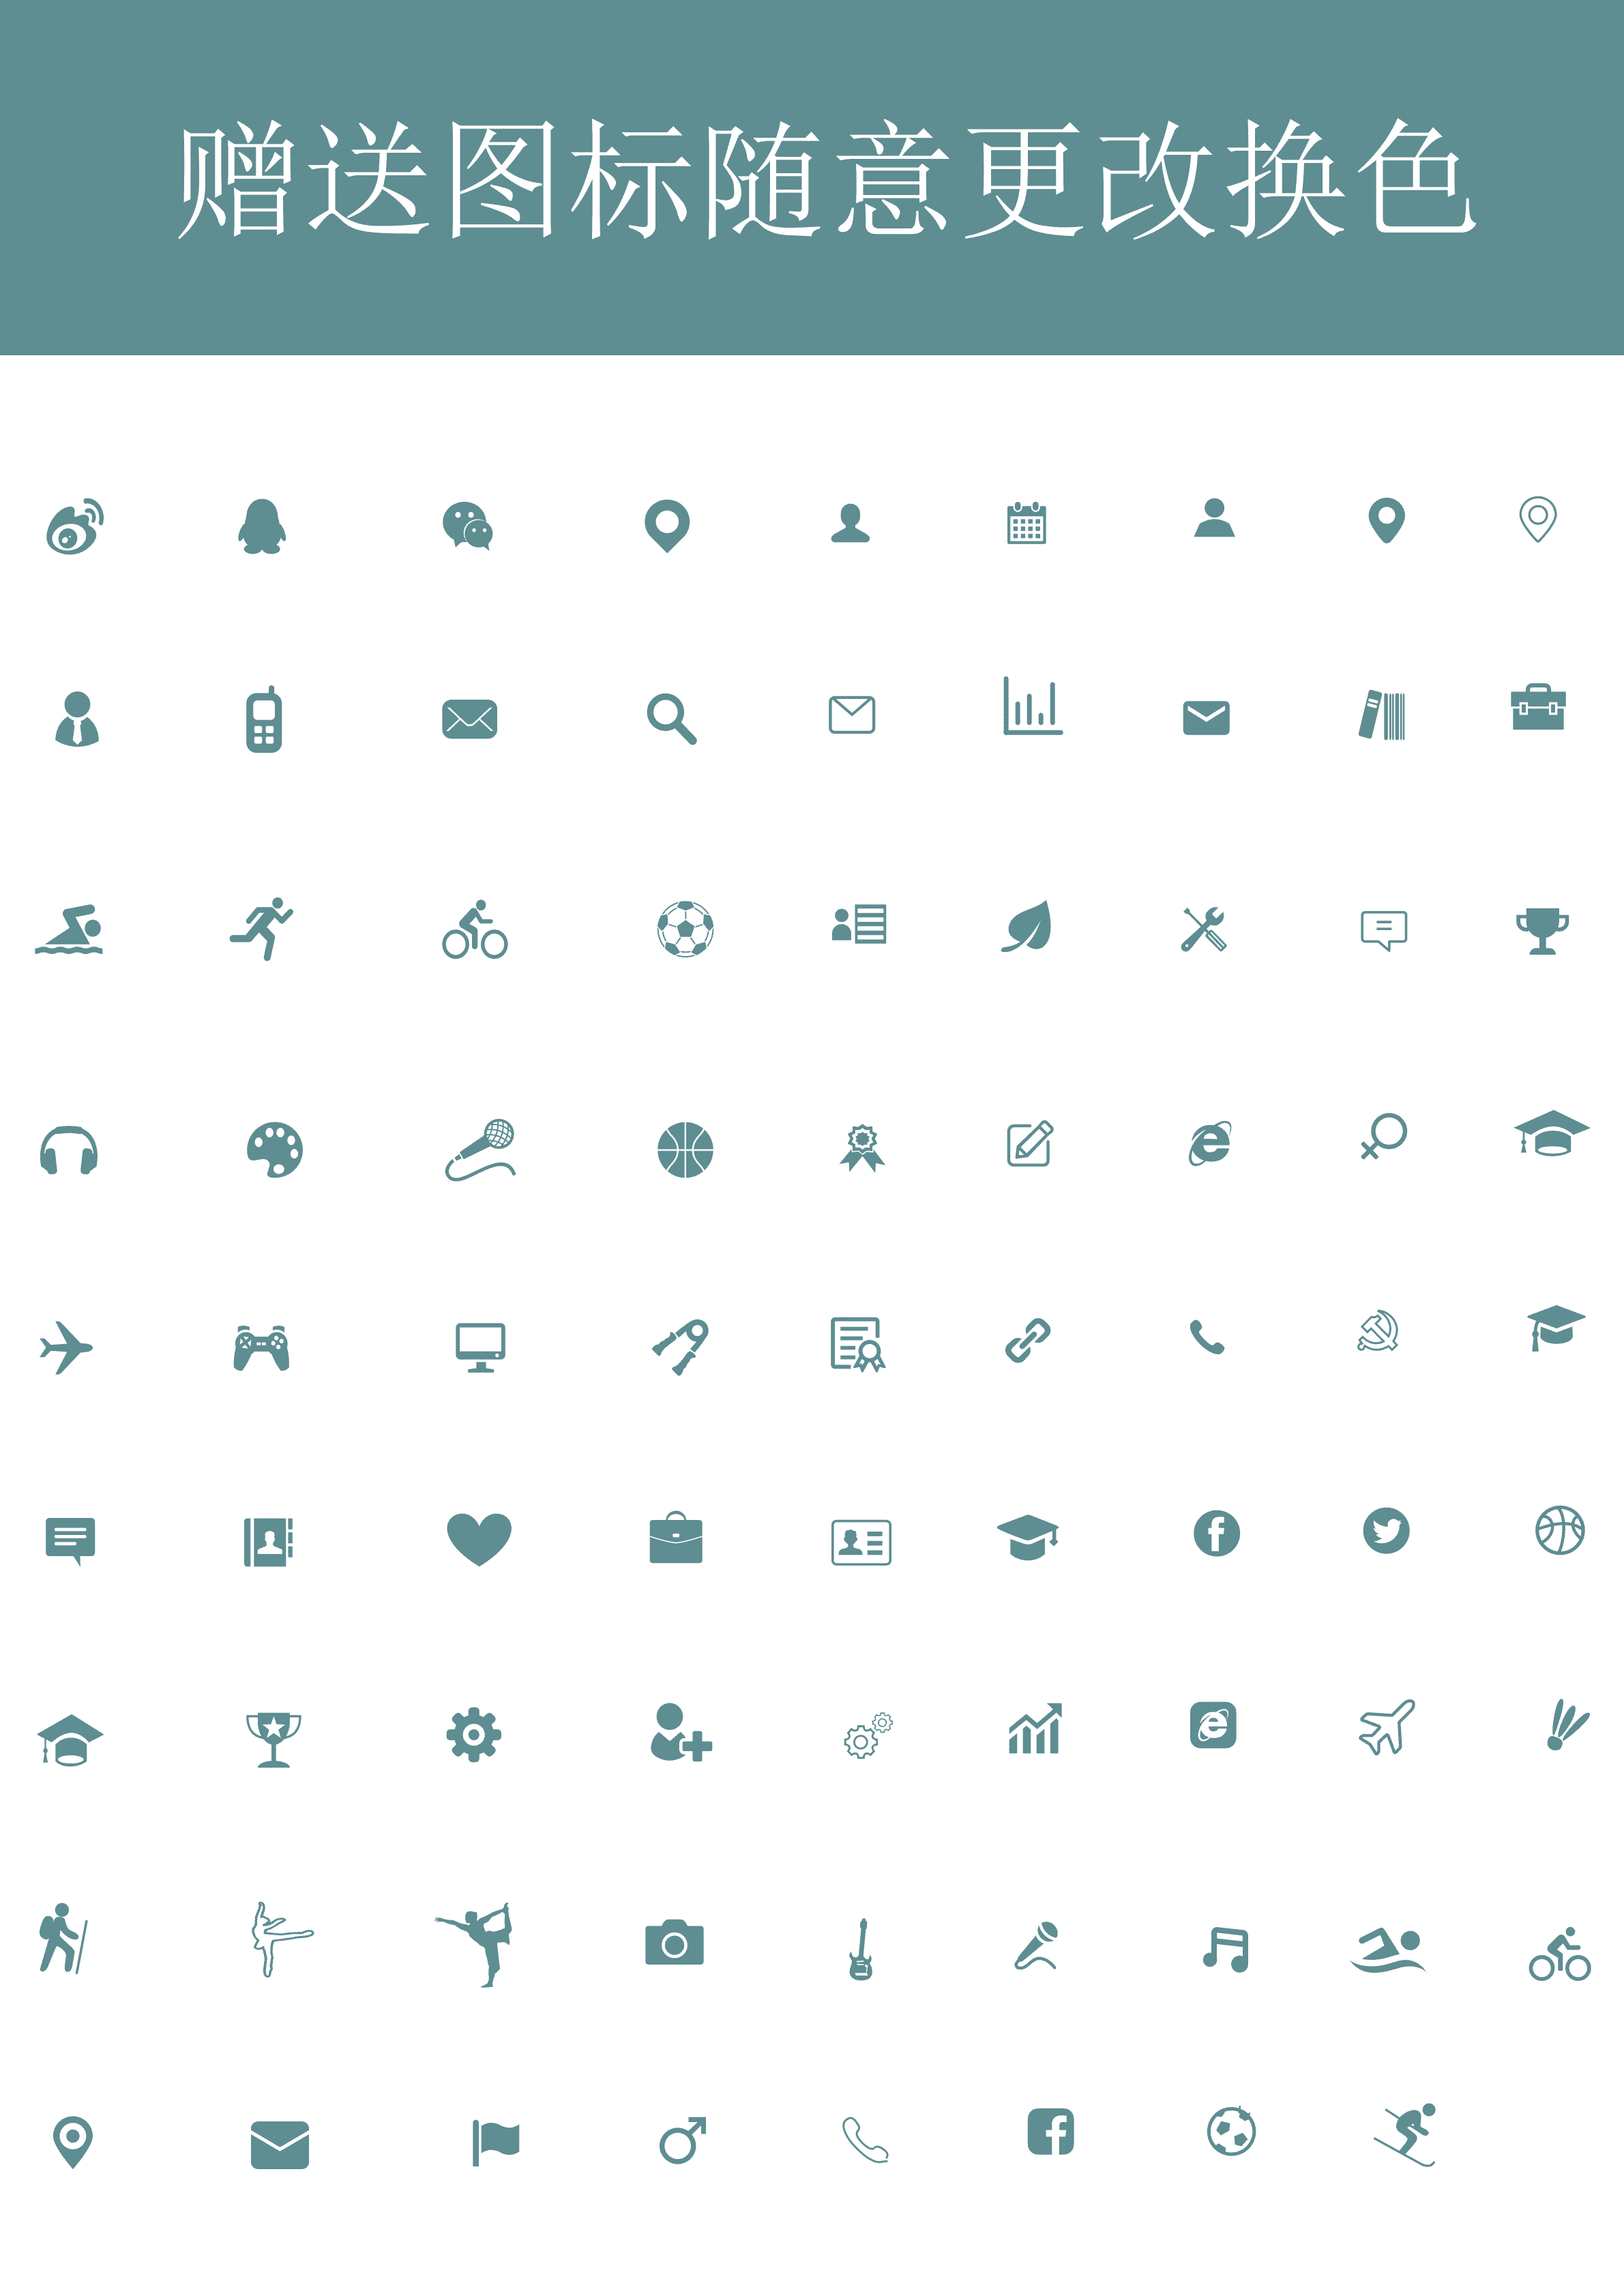The height and width of the screenshot is (2296, 1624).
Task: Click the headphones icon
Action: click(x=69, y=1150)
